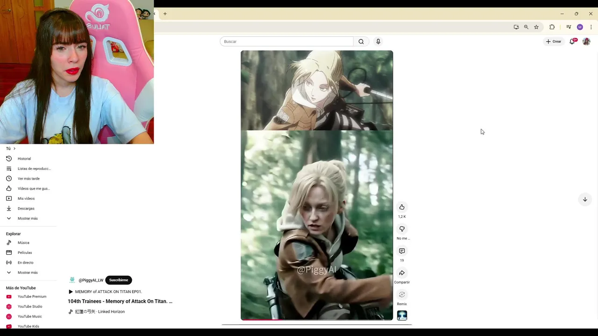Viewport: 598px width, 336px height.
Task: Click the search magnifier button
Action: tap(361, 42)
